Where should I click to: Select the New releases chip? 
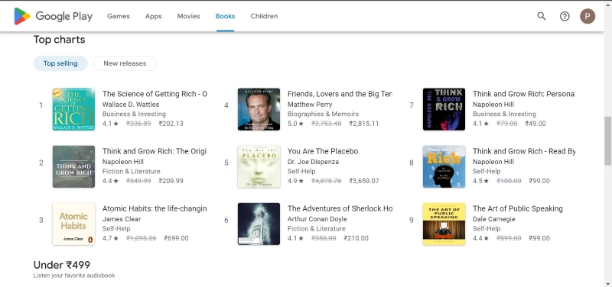(125, 63)
